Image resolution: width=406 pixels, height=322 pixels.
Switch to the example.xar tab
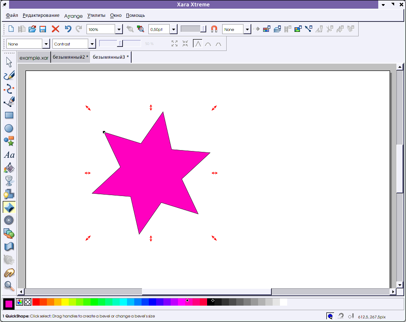coord(34,58)
